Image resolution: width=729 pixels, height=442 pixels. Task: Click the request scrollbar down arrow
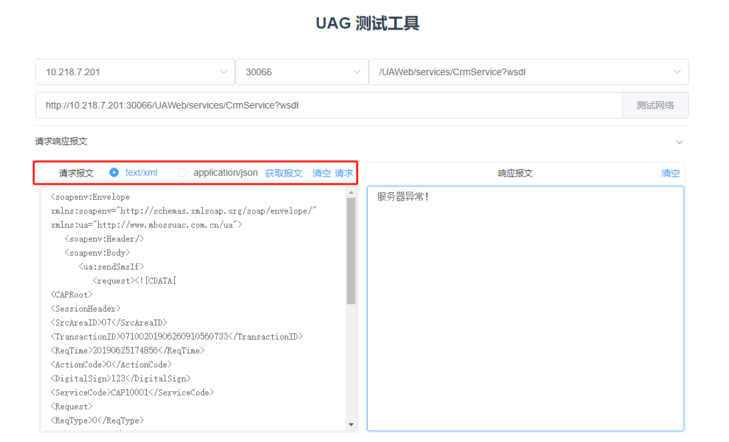tap(351, 425)
